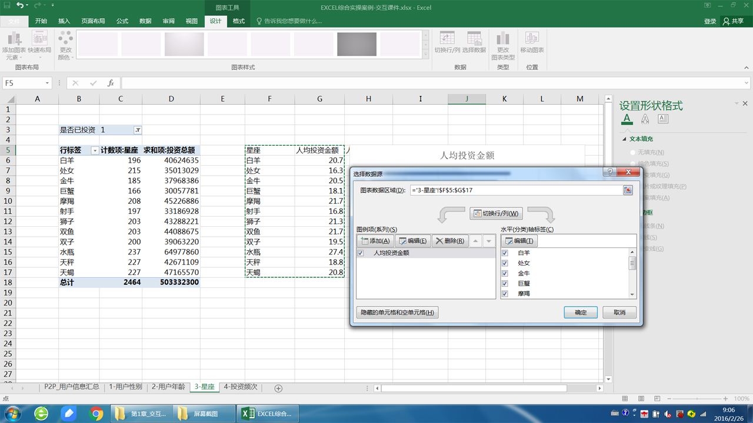Image resolution: width=753 pixels, height=423 pixels.
Task: Click the range selector icon beside data range field
Action: click(x=628, y=190)
